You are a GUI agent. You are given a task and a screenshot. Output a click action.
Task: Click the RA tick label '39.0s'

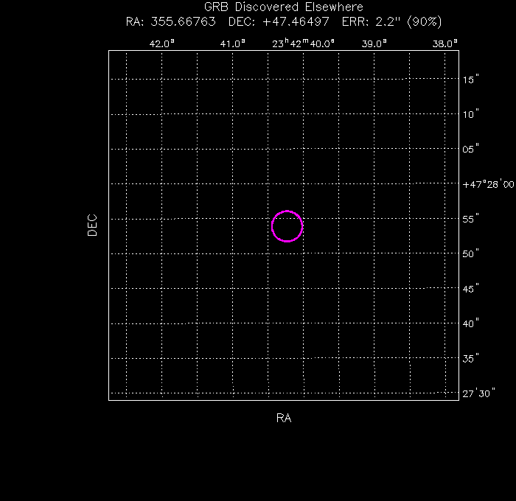pos(374,43)
